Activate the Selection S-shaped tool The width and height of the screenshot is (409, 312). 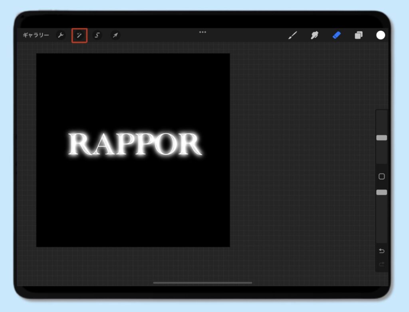[97, 35]
